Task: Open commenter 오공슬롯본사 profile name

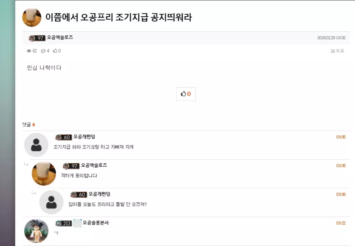Action: [x=96, y=223]
